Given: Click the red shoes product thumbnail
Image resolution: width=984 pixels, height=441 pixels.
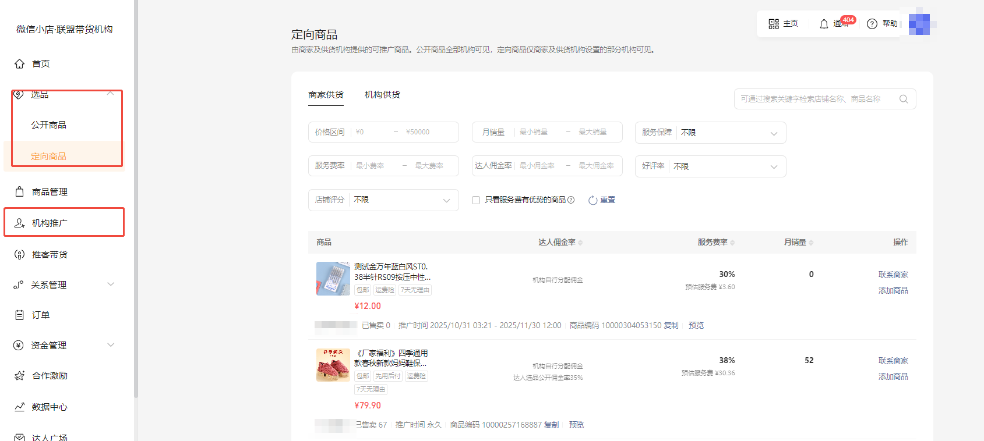Looking at the screenshot, I should pos(333,365).
